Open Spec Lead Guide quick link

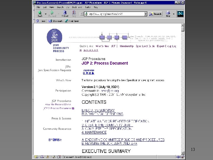tap(145, 46)
